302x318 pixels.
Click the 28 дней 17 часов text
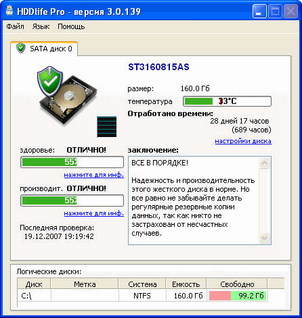(x=240, y=121)
